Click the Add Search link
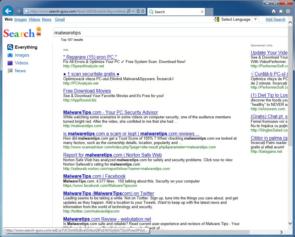The image size is (295, 237). (x=275, y=19)
